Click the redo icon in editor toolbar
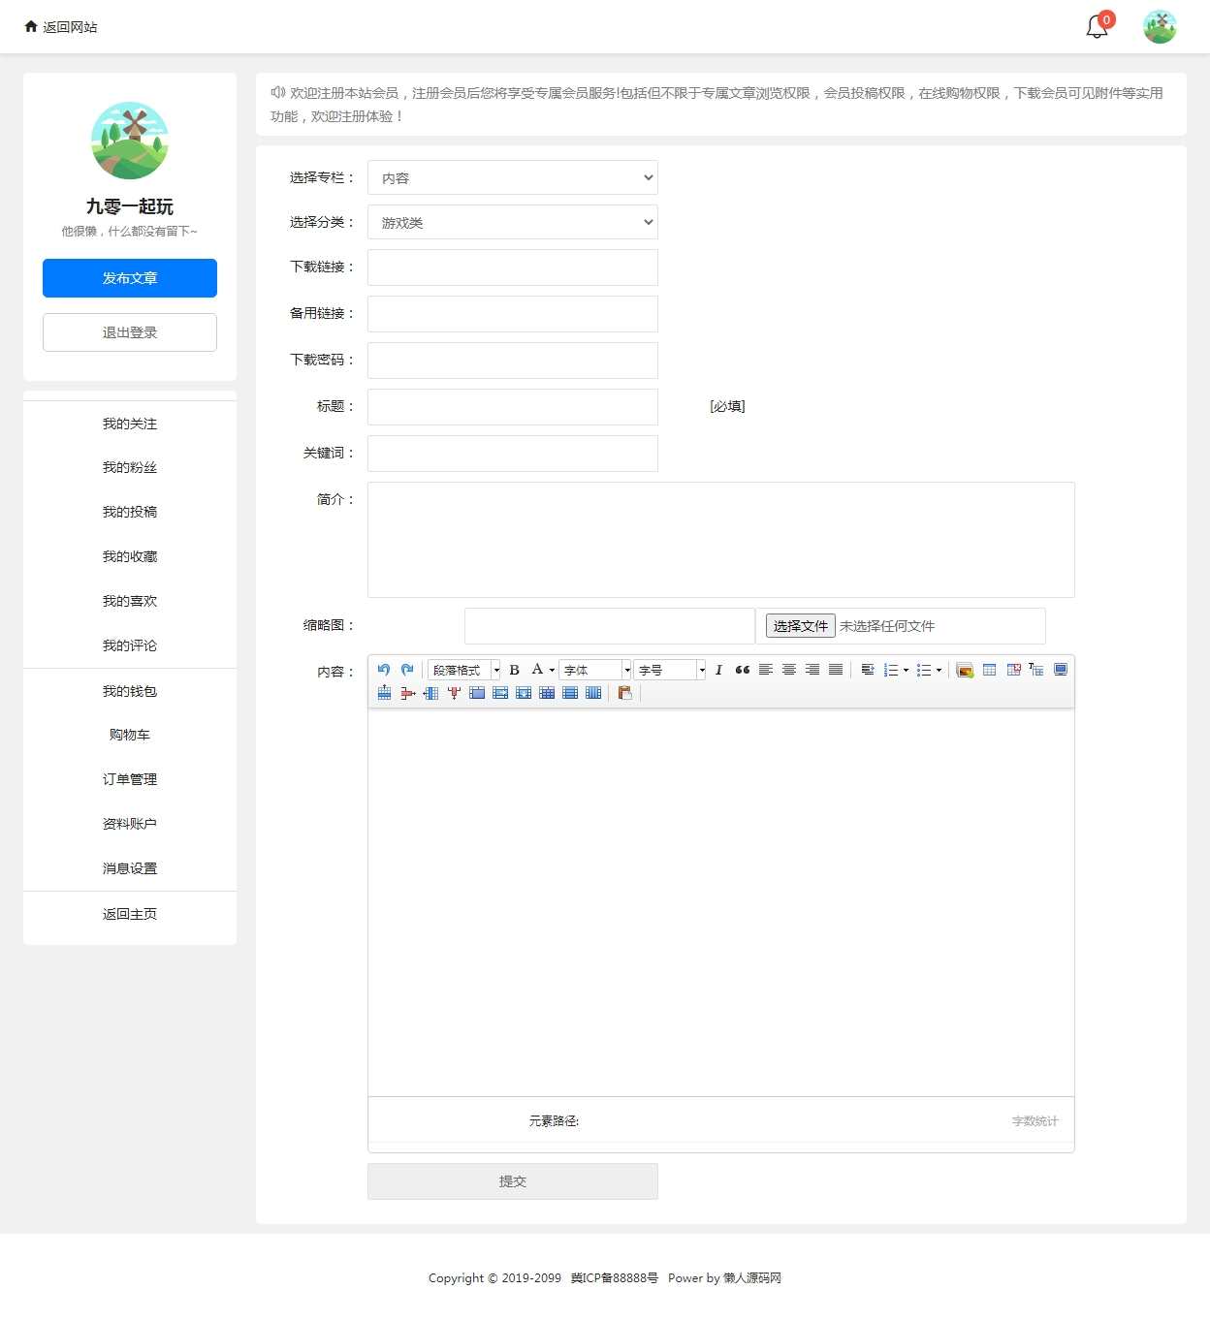Screen dimensions: 1210x1321 (x=407, y=670)
